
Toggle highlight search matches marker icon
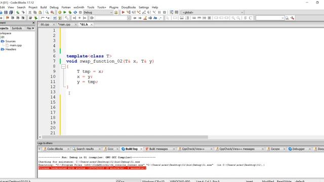pos(145,18)
